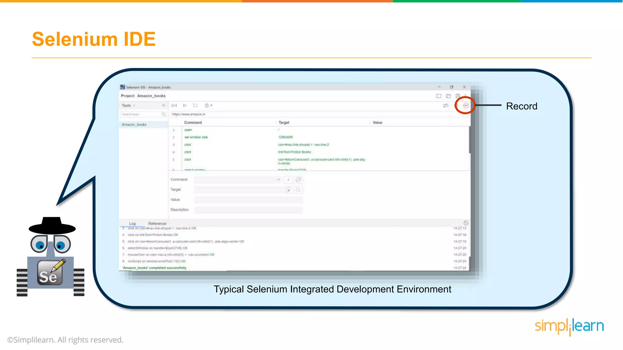623x350 pixels.
Task: Add a new test with plus icon
Action: pos(163,105)
